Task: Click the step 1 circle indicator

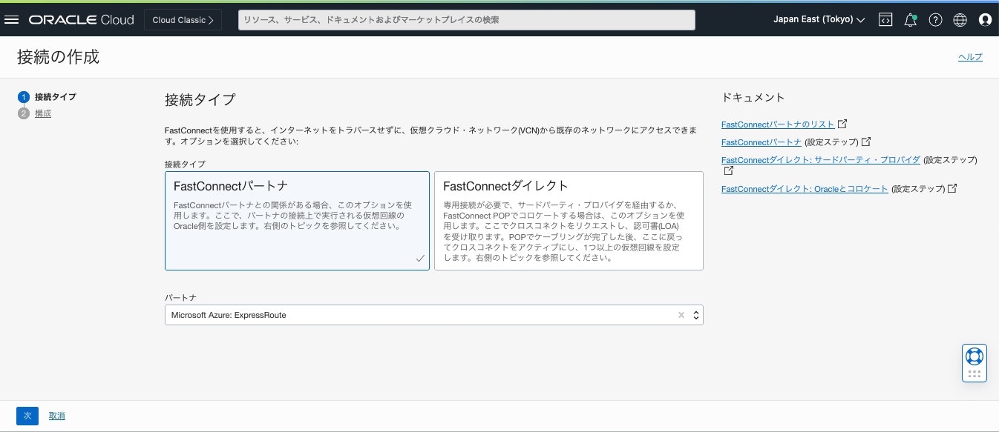Action: point(24,97)
